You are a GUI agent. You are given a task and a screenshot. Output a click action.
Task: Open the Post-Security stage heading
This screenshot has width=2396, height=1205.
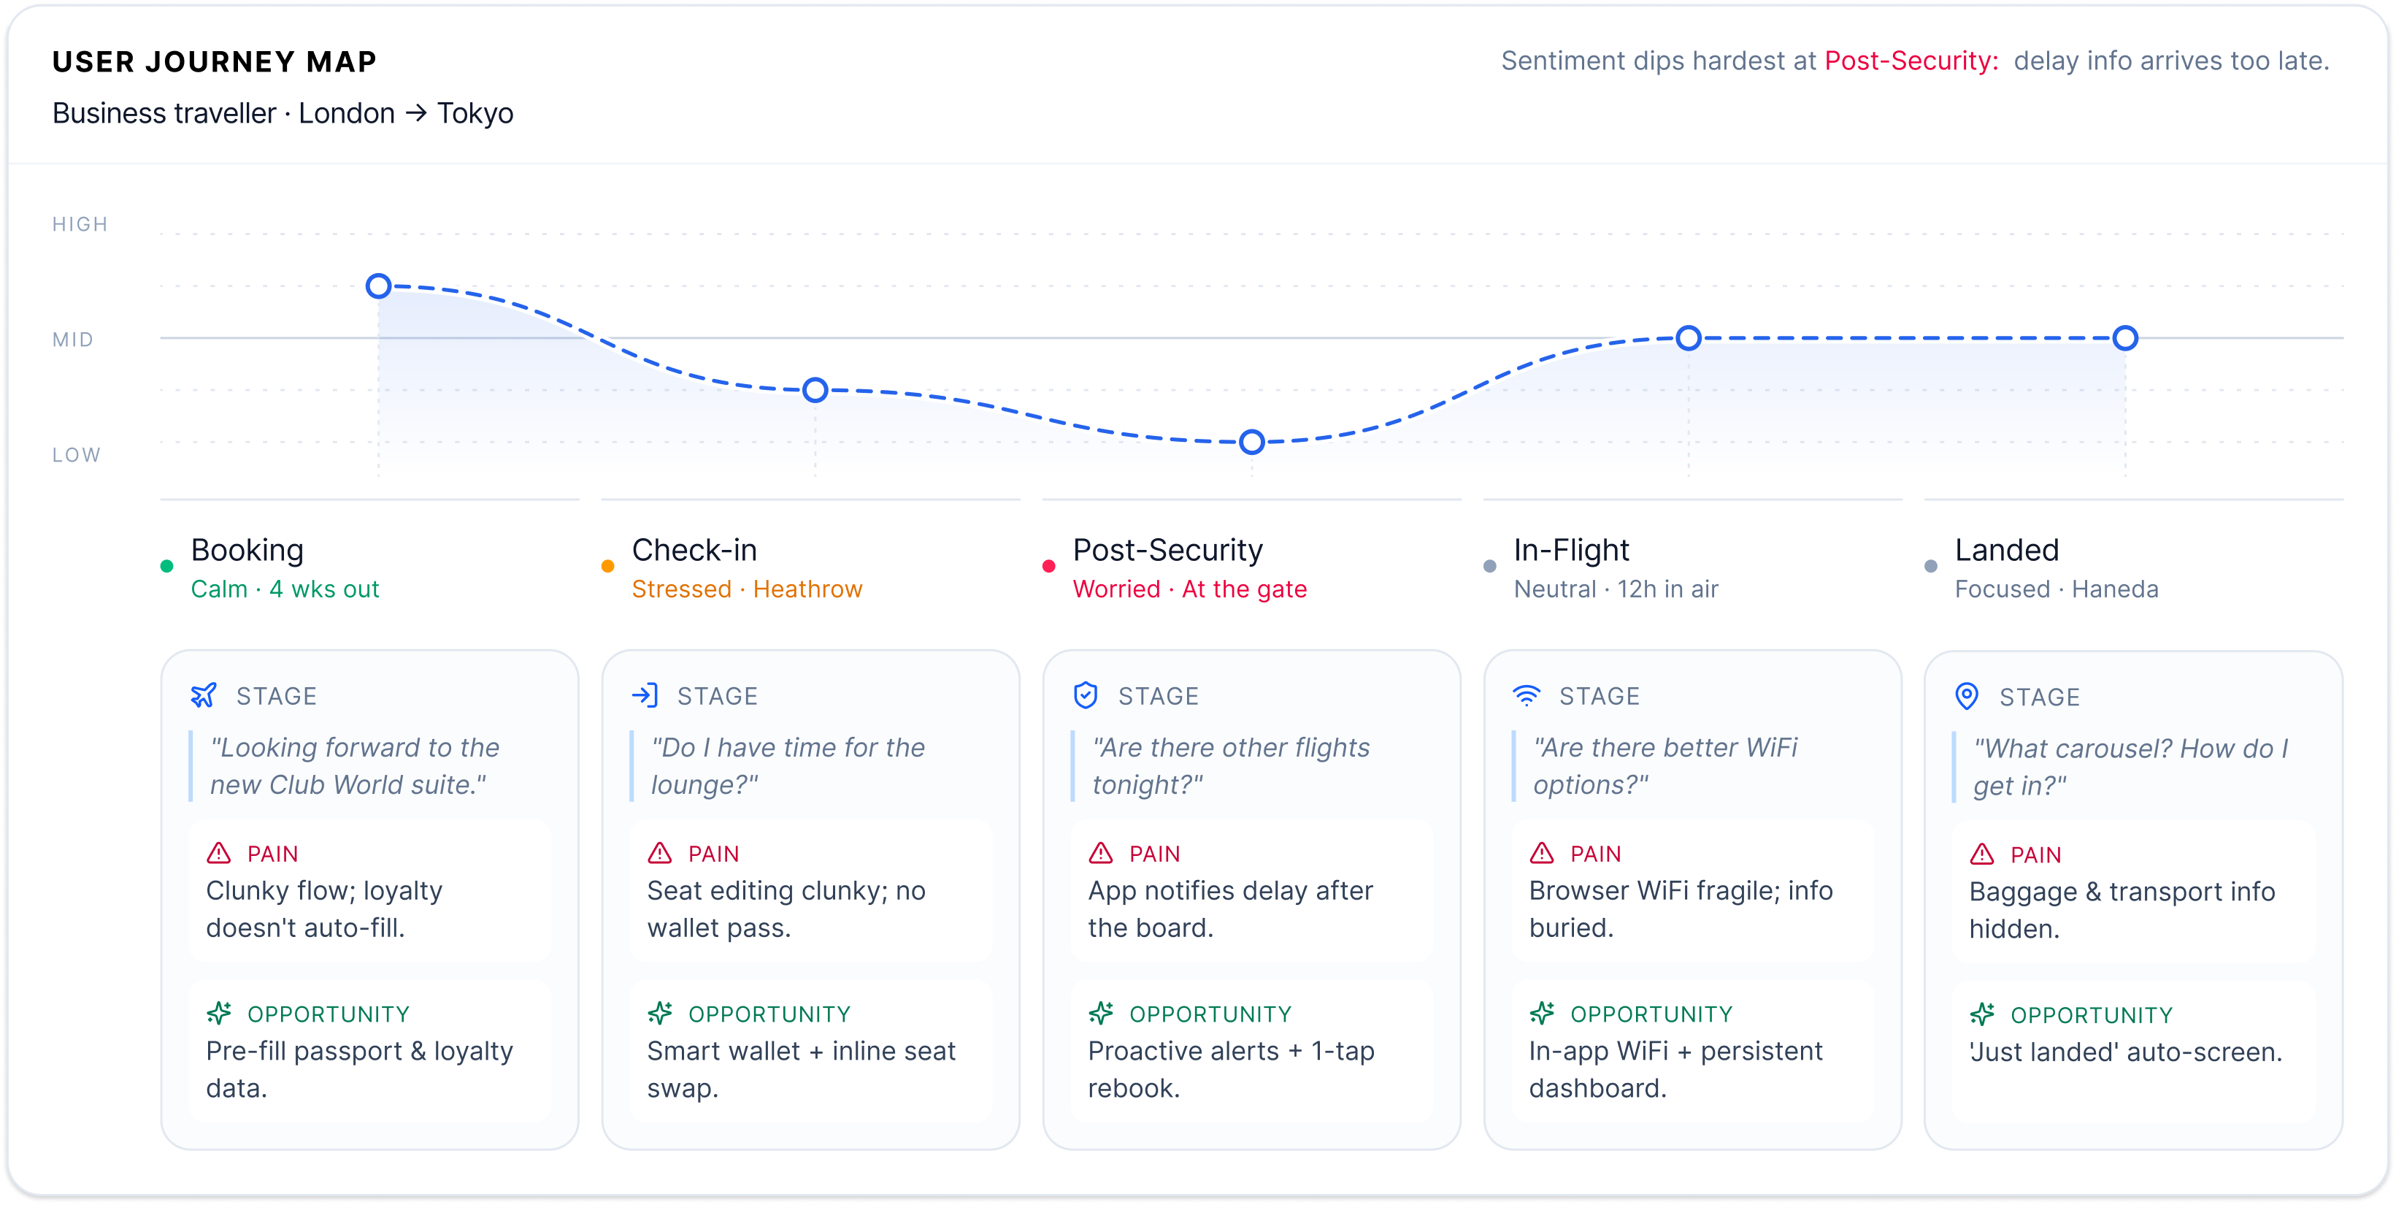click(1167, 550)
